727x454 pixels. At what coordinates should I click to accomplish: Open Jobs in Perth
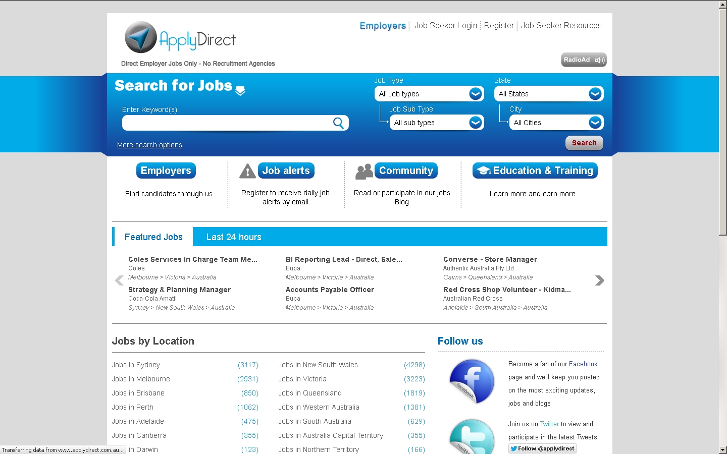pos(133,407)
